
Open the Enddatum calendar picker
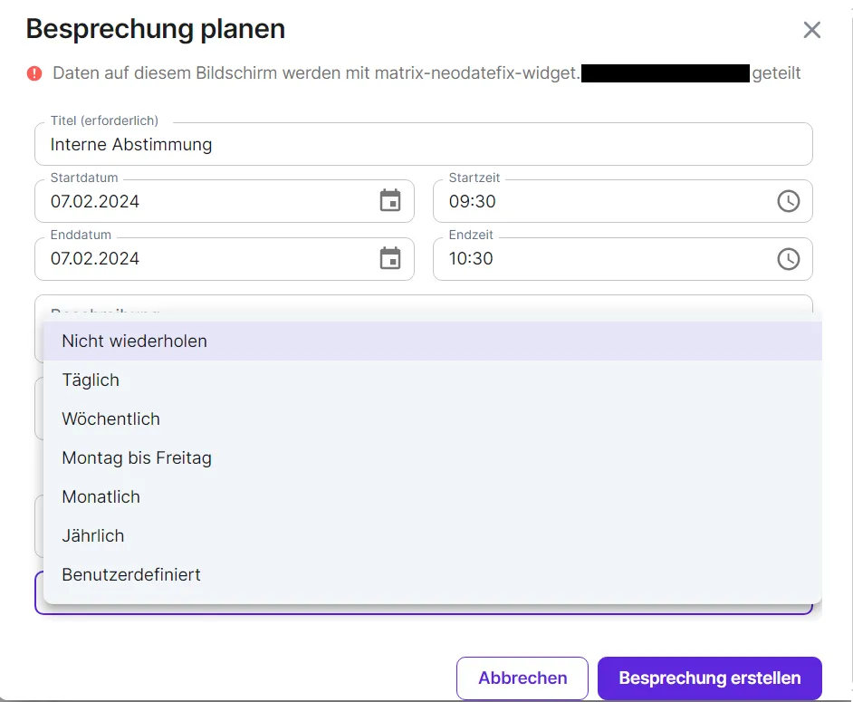389,259
